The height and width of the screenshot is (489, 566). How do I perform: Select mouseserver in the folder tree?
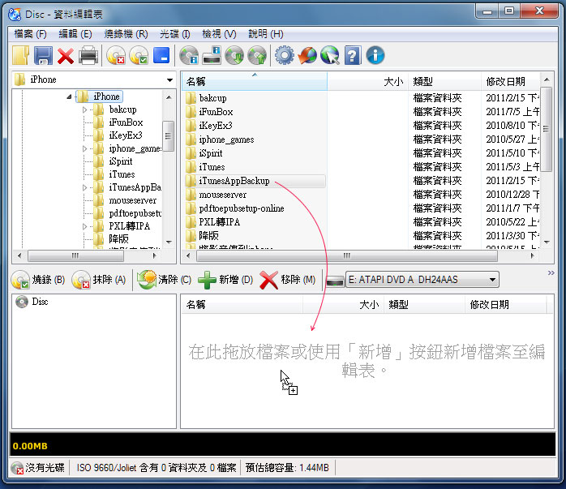[132, 200]
